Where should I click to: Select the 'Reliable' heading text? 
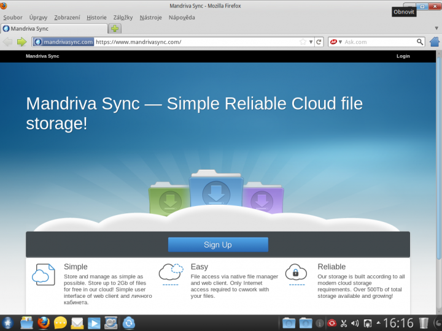coord(331,267)
